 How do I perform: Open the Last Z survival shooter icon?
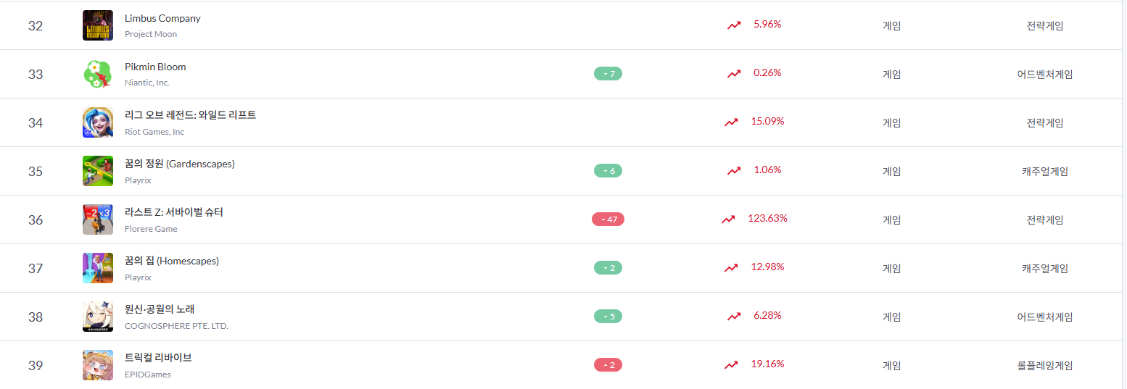pyautogui.click(x=98, y=219)
